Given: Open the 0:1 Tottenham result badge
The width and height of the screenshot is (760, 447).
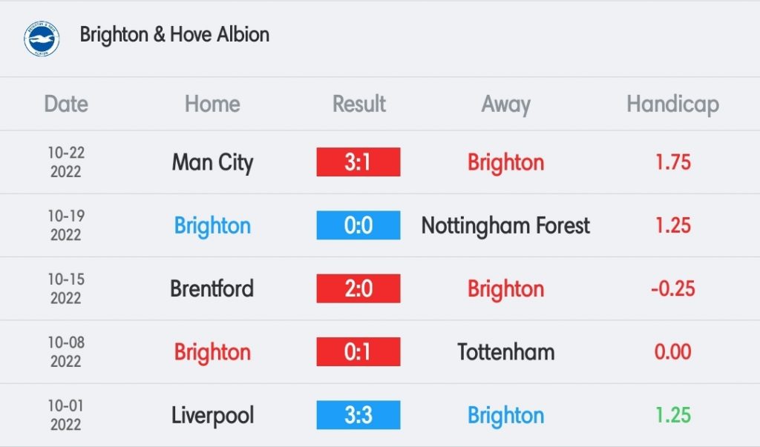Looking at the screenshot, I should pos(358,351).
